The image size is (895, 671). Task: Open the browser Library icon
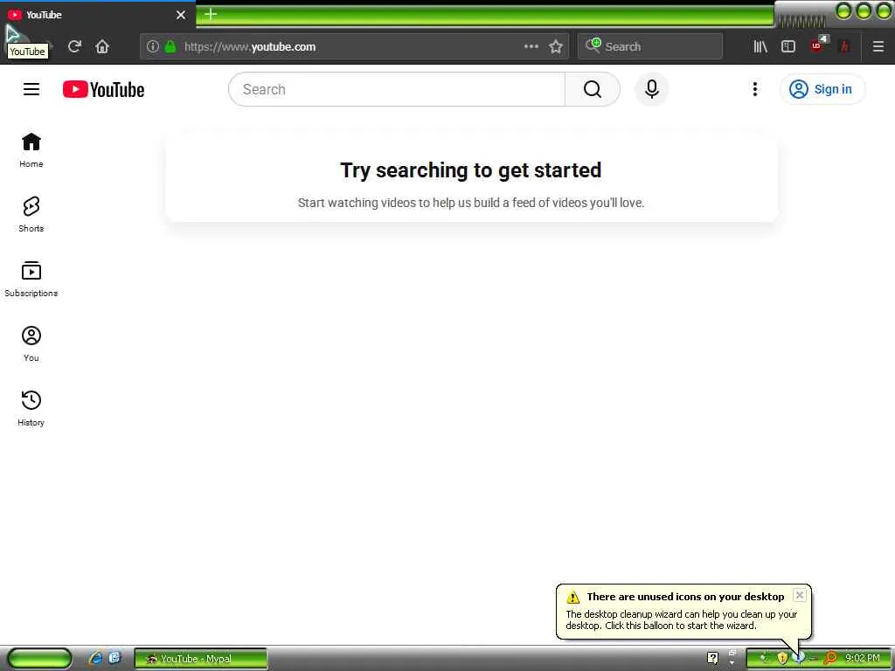click(x=760, y=46)
